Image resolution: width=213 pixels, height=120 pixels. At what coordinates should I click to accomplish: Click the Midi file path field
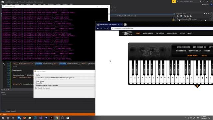65,78
